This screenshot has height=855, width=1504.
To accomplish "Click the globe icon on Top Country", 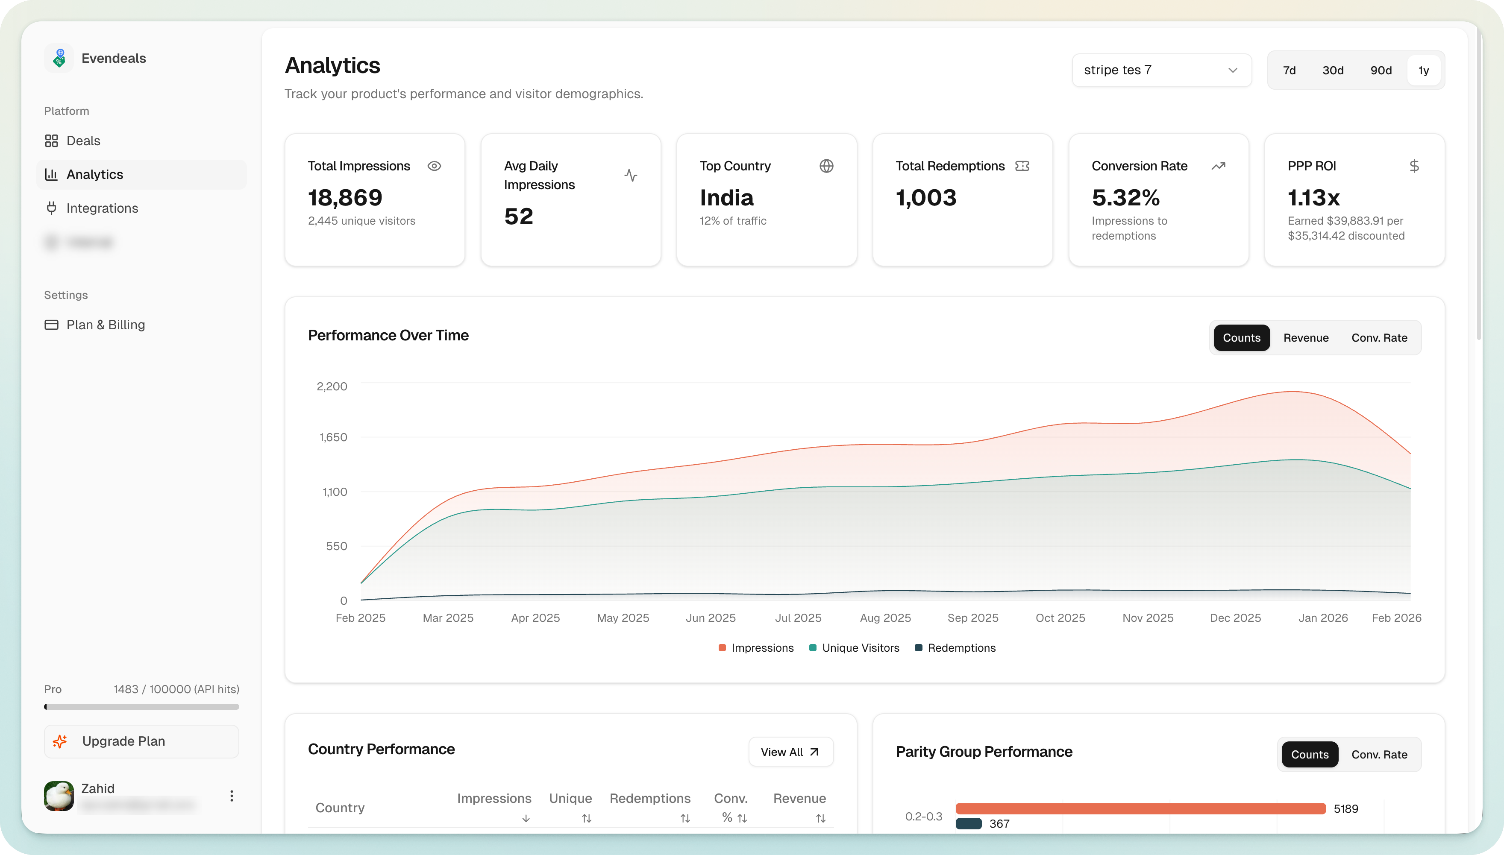I will [826, 166].
